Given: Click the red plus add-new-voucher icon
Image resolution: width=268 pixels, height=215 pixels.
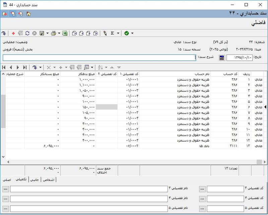Looking at the screenshot, I should tap(13, 33).
